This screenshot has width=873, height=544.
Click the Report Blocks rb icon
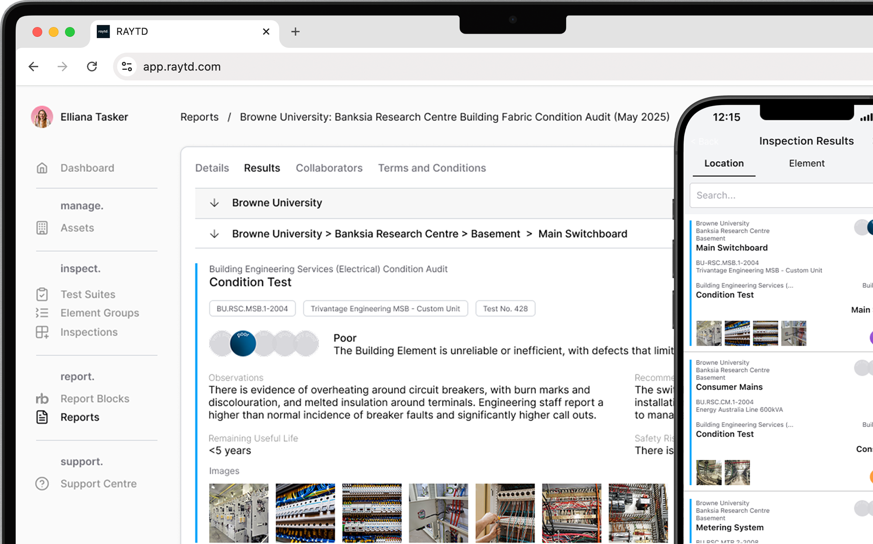point(42,399)
